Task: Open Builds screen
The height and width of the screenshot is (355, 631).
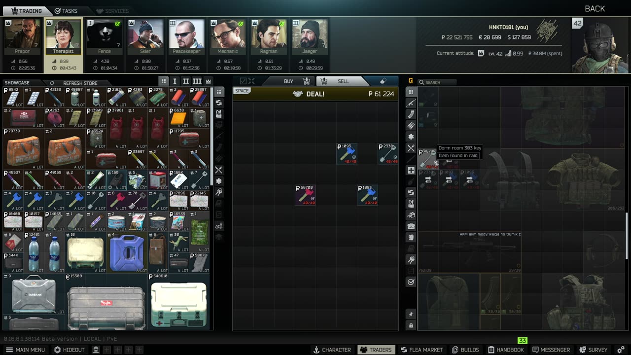Action: [465, 350]
